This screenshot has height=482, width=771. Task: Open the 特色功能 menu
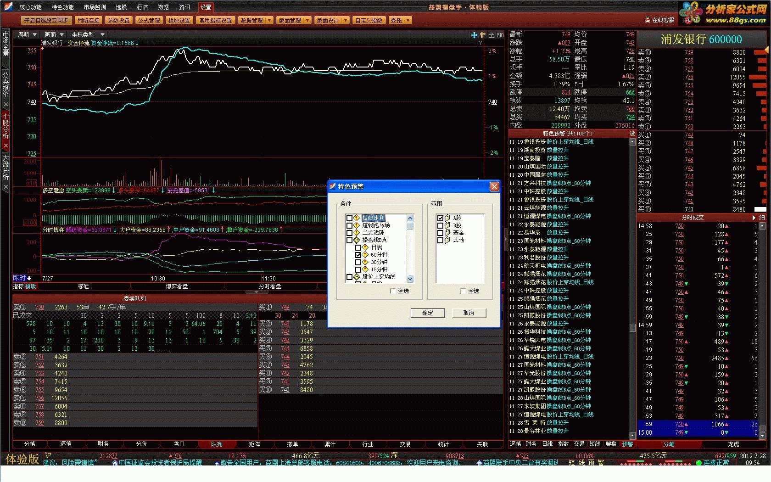coord(62,7)
